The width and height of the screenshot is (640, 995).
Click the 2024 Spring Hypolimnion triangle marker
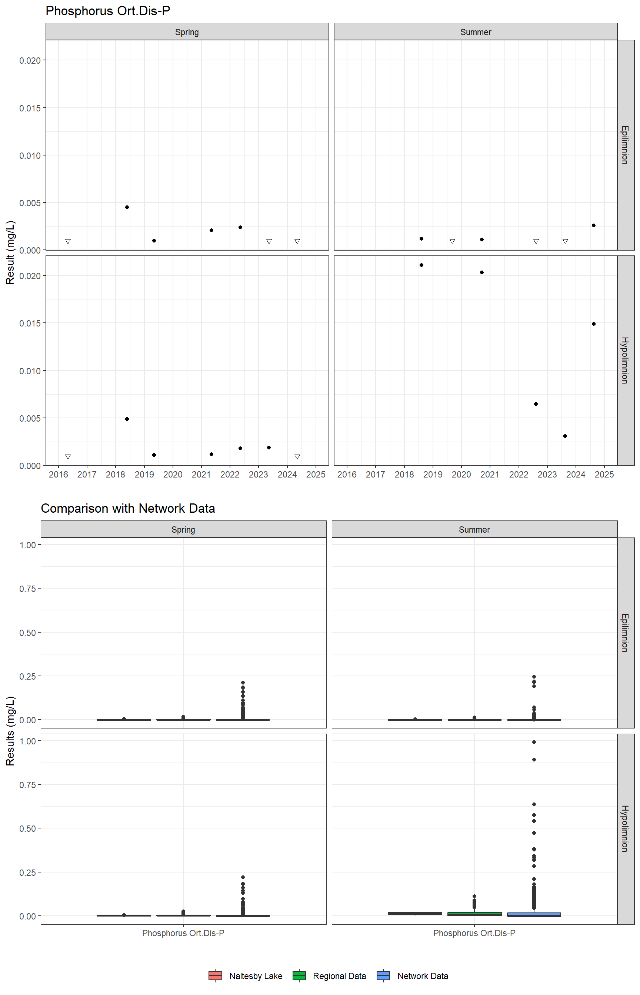pos(297,457)
